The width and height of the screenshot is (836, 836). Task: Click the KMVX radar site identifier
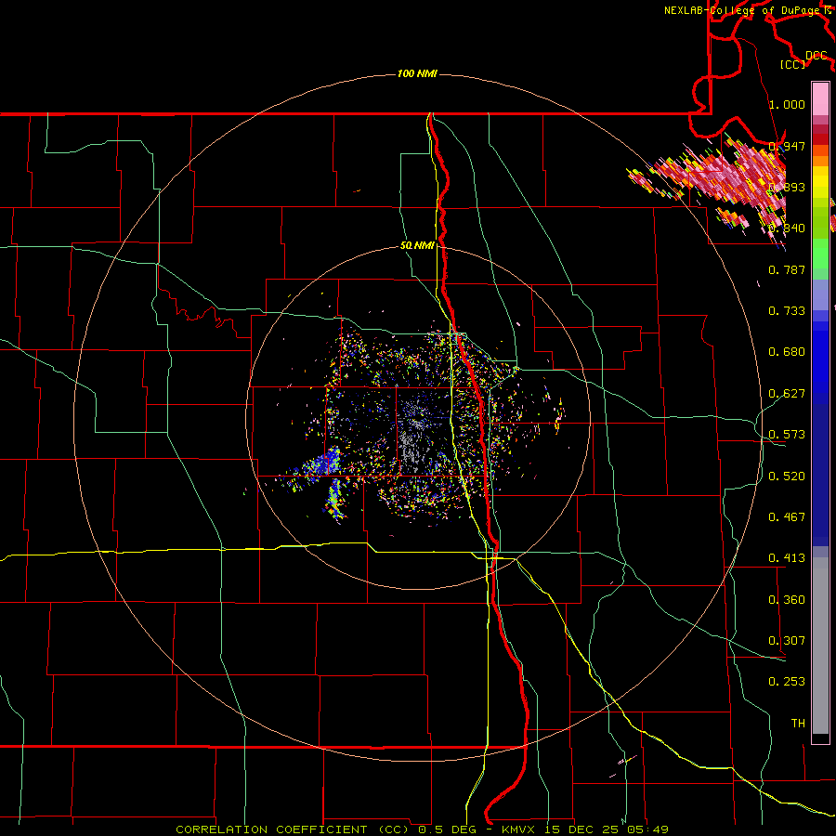519,829
